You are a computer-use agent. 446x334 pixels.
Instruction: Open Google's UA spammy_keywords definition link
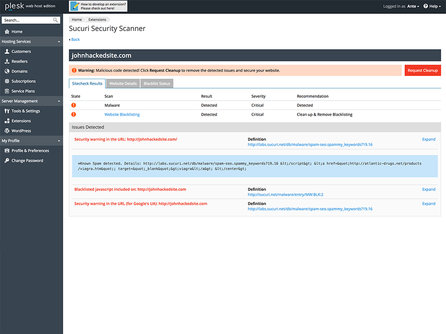310,209
